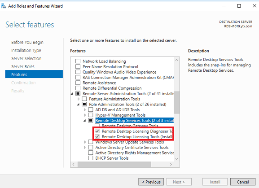Close the Add Roles and Features Wizard

(255, 6)
